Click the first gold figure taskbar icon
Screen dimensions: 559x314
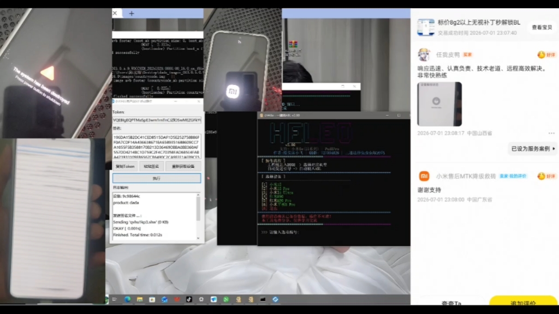tap(239, 299)
